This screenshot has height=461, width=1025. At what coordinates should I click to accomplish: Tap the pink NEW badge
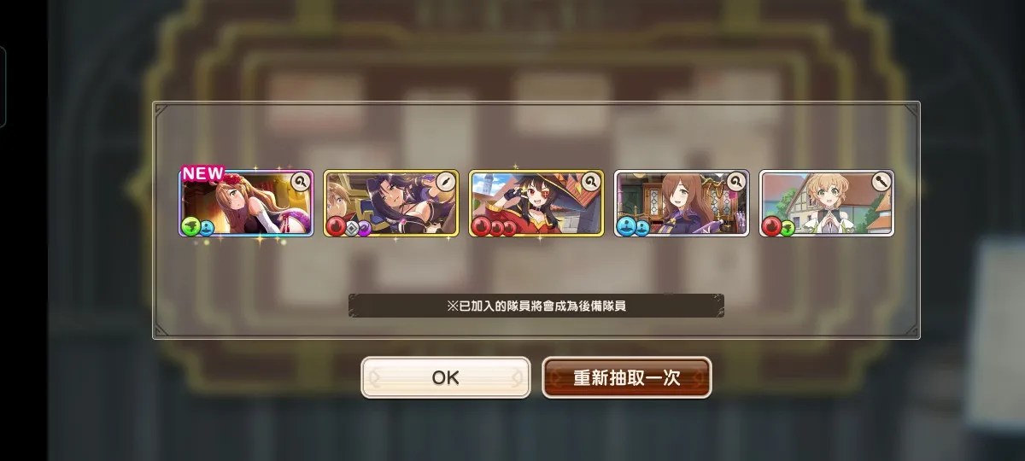tap(202, 173)
